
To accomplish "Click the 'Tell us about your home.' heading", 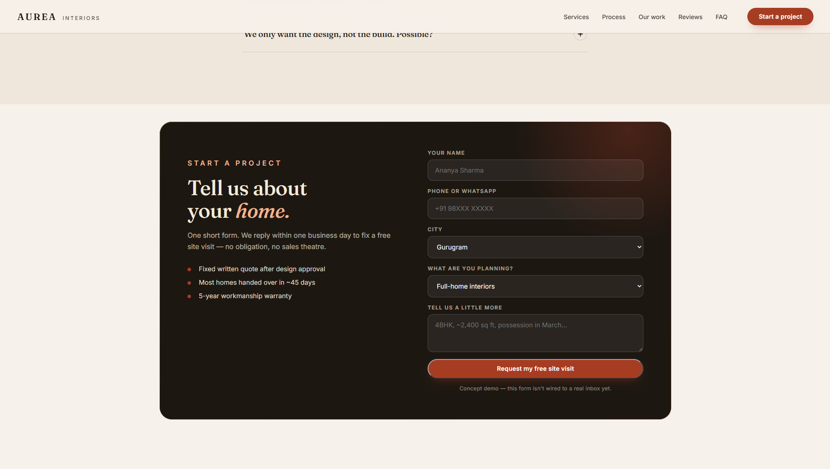I will coord(247,200).
